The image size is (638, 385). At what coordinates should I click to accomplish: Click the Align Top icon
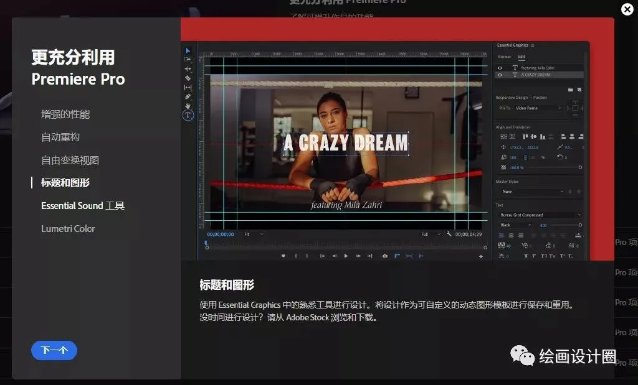click(525, 136)
